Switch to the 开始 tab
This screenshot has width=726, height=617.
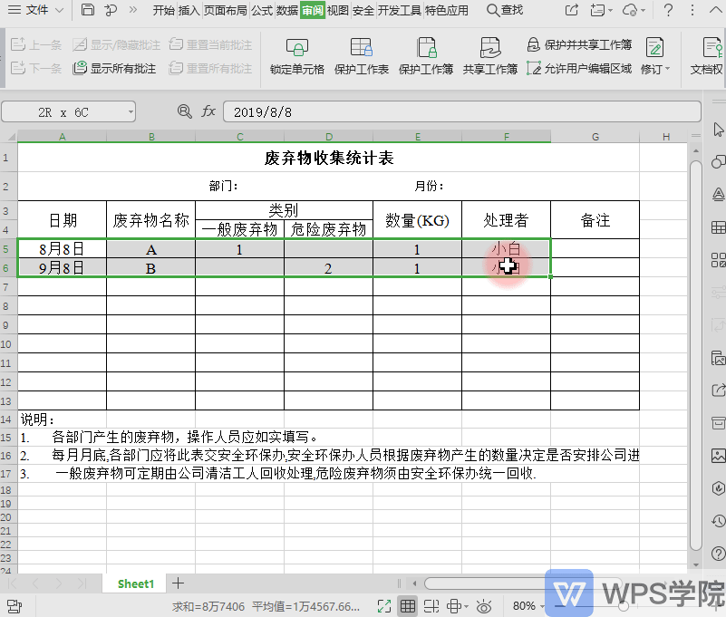click(x=164, y=10)
